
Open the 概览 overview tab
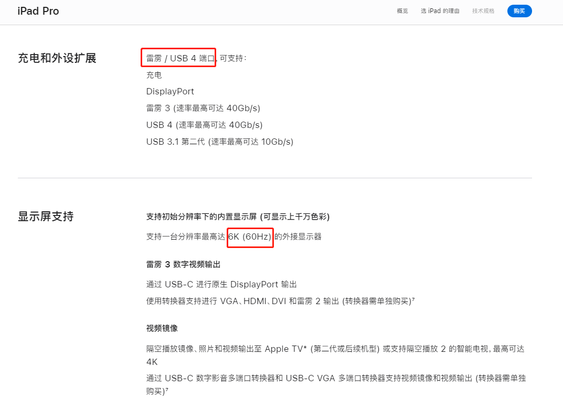coord(402,11)
